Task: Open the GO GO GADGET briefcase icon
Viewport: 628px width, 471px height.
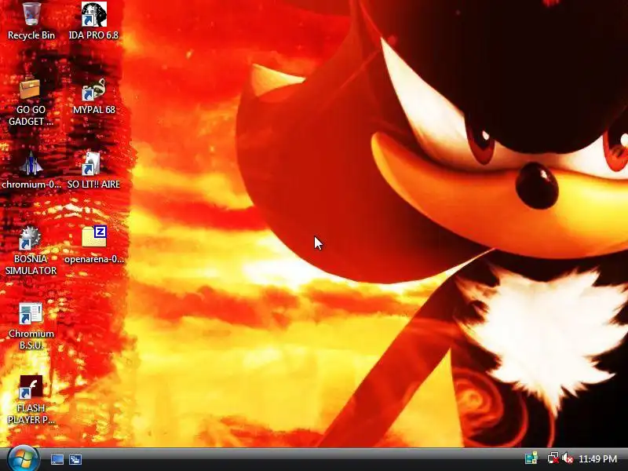Action: tap(31, 101)
